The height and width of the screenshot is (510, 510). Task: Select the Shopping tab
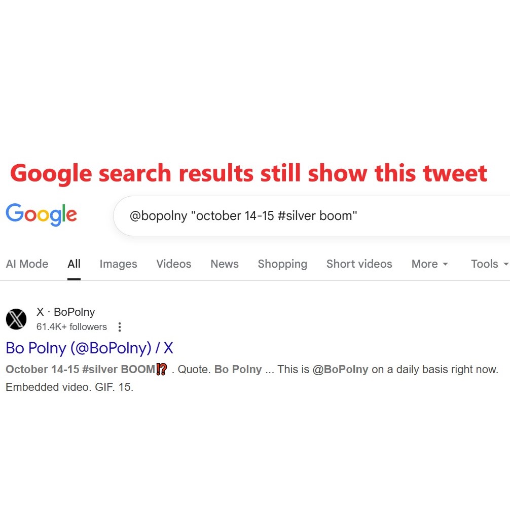click(282, 264)
